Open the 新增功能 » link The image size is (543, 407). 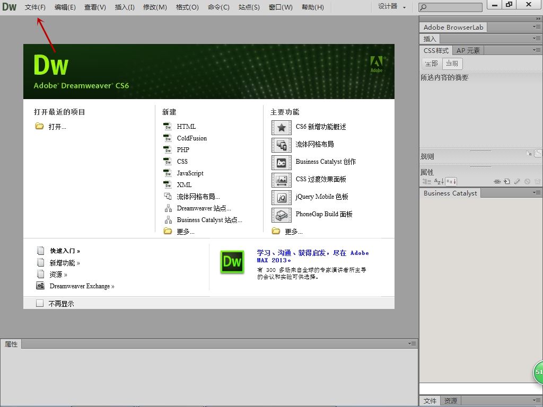(x=64, y=263)
